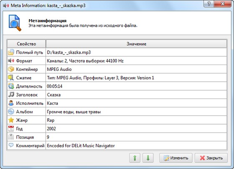
Task: Click the speech bubble icon for Комментарий
Action: pyautogui.click(x=11, y=145)
